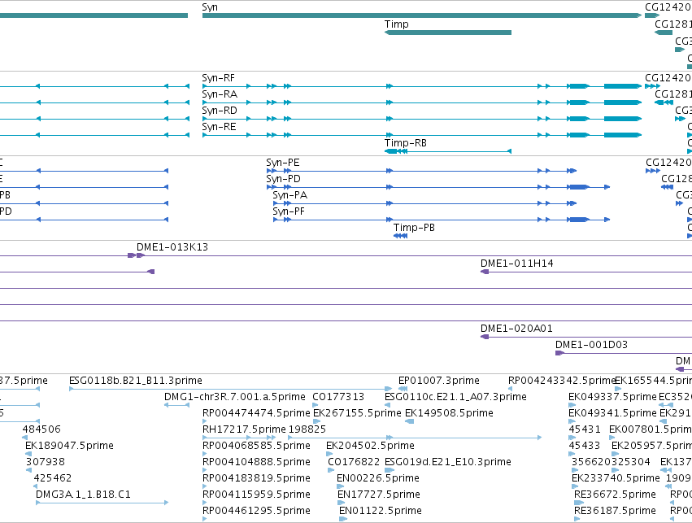692x523 pixels.
Task: Click EK233740.5prime label
Action: coord(616,478)
